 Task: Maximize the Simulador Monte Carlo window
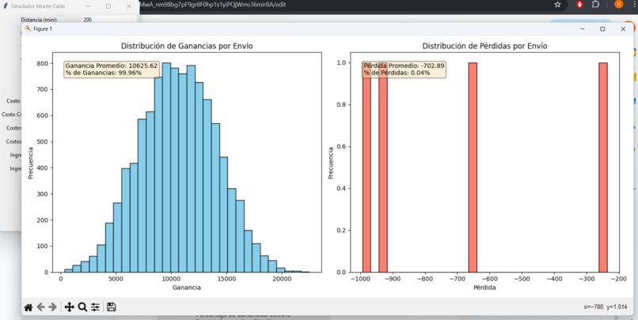pyautogui.click(x=108, y=6)
